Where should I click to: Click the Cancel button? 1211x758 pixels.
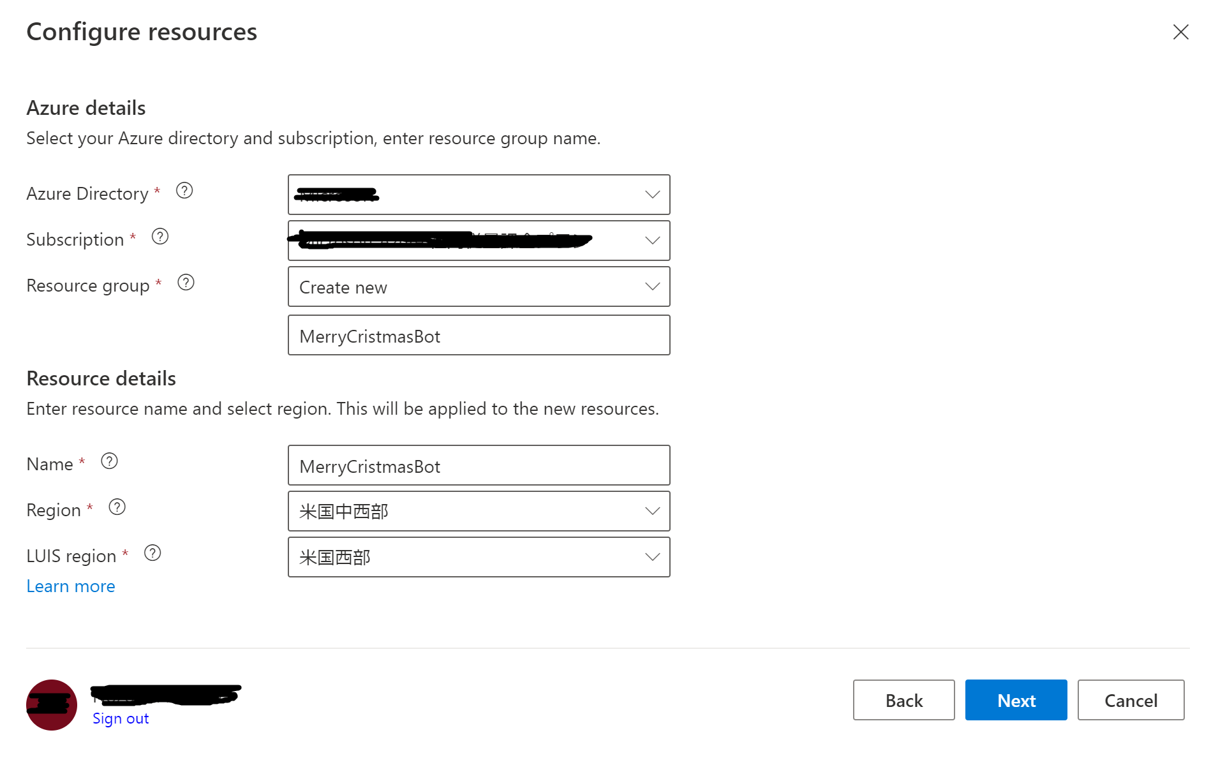tap(1131, 700)
